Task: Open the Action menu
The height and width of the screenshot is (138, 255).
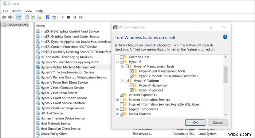Action: coord(17,11)
